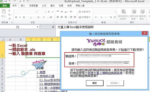Open Conditional Formatting (設定格式化的條件)

[123, 15]
